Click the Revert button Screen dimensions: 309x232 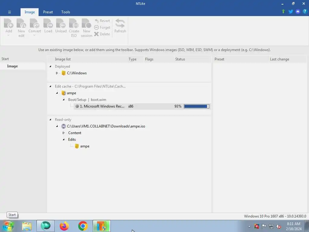(102, 21)
